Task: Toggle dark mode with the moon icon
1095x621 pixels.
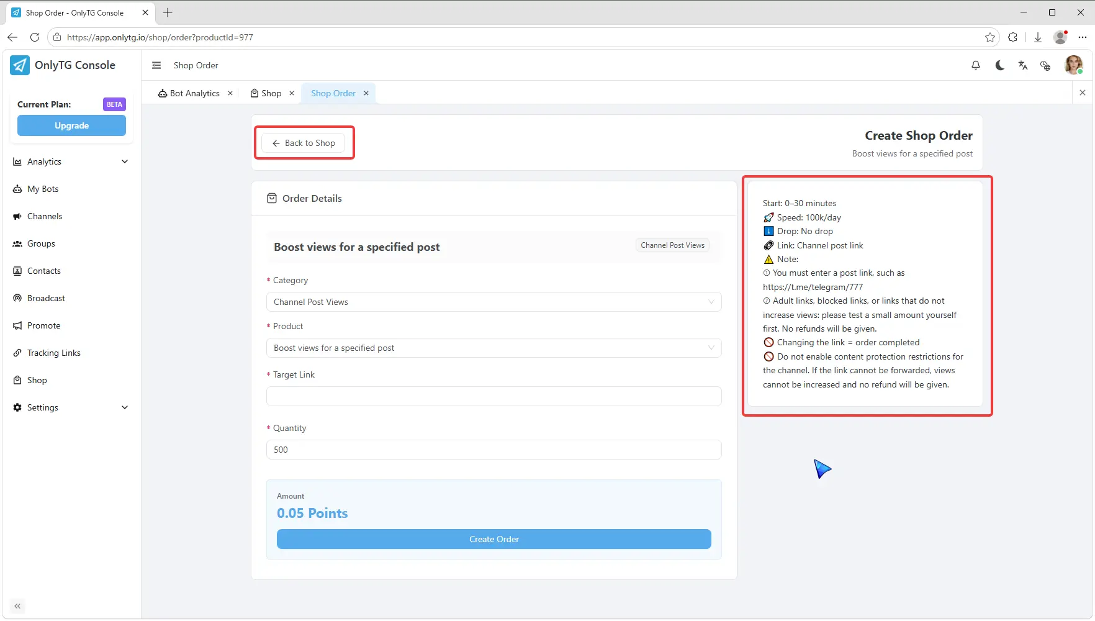Action: point(999,65)
